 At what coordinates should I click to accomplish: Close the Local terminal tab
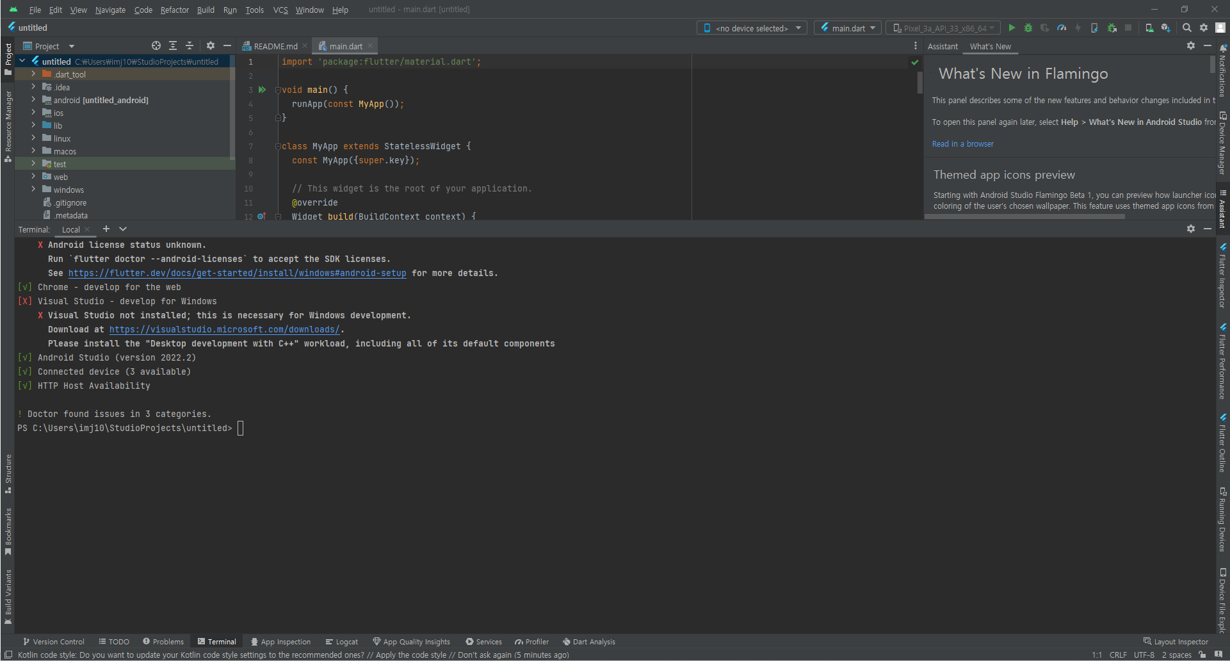pos(87,229)
